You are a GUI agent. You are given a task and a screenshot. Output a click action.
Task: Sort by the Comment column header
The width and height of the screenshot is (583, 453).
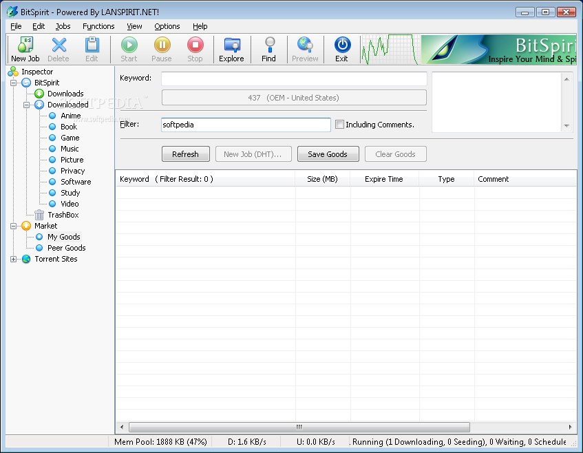(x=525, y=179)
